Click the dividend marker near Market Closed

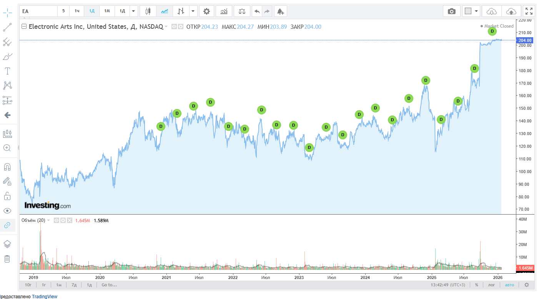pyautogui.click(x=492, y=31)
